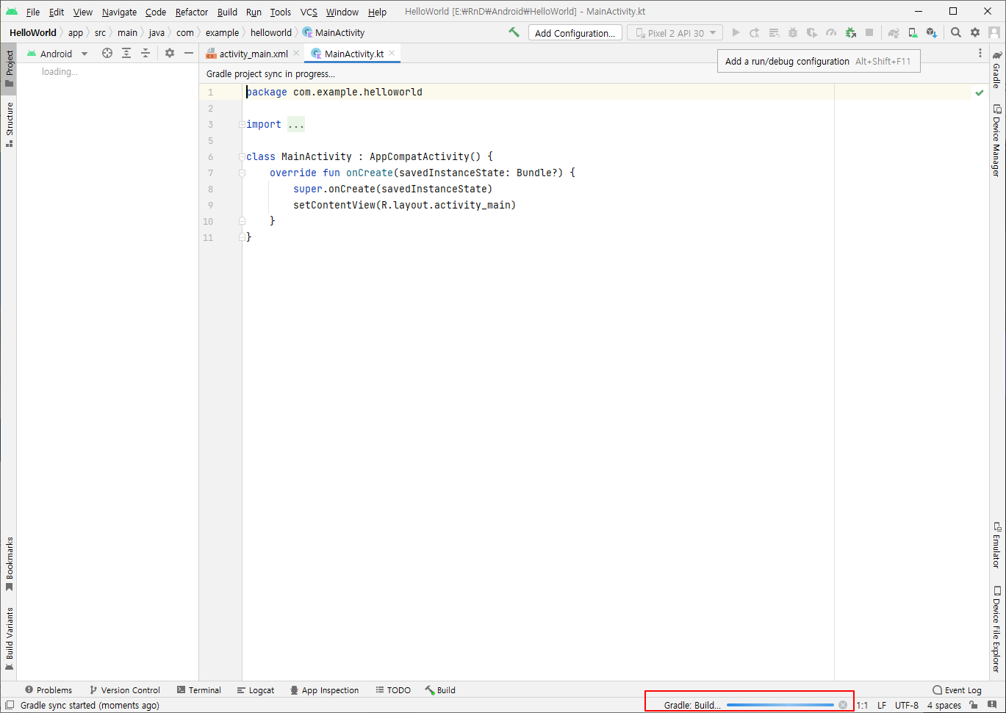Open the VCS menu
The width and height of the screenshot is (1006, 713).
tap(309, 12)
